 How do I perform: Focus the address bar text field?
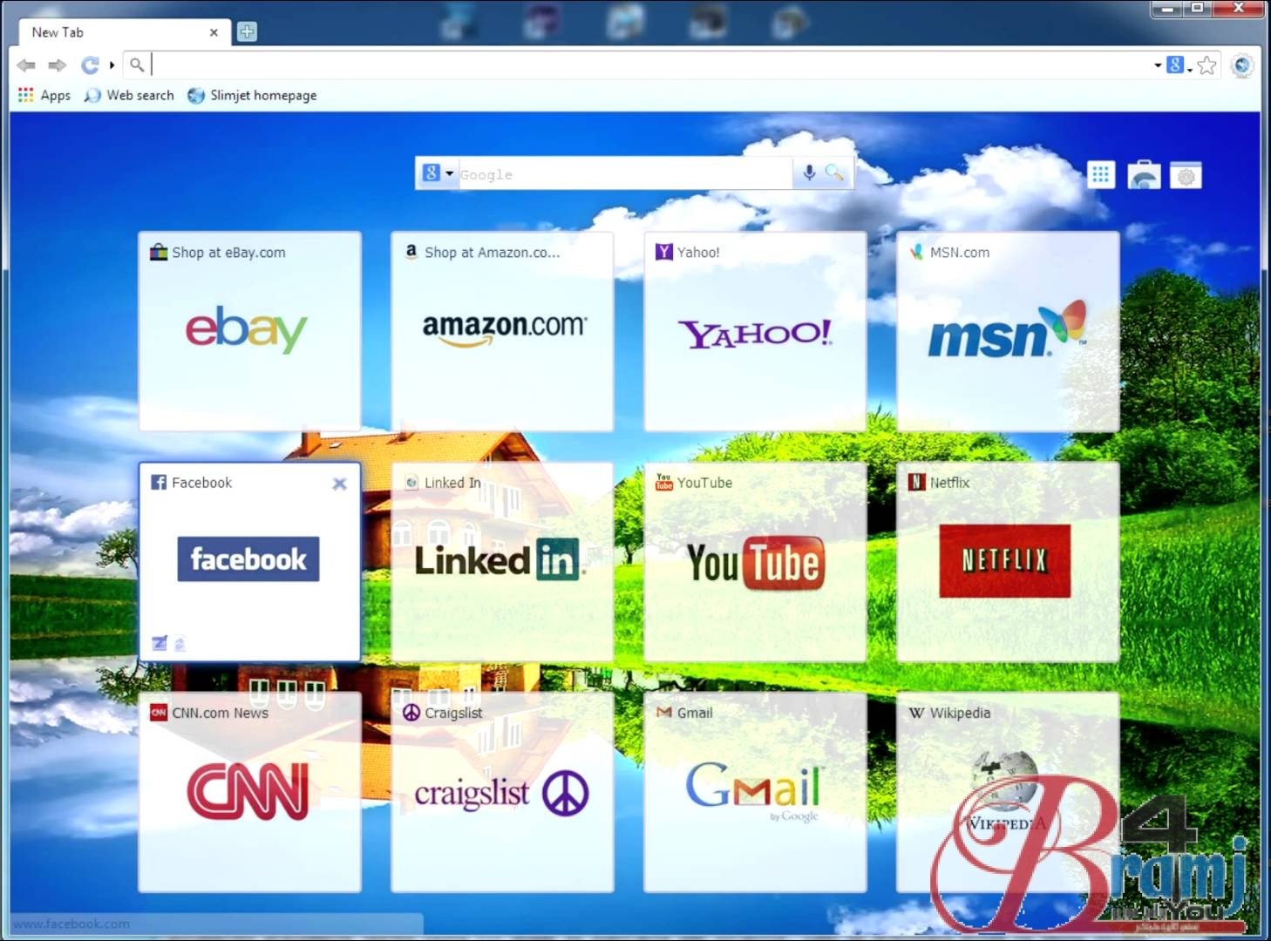(649, 64)
